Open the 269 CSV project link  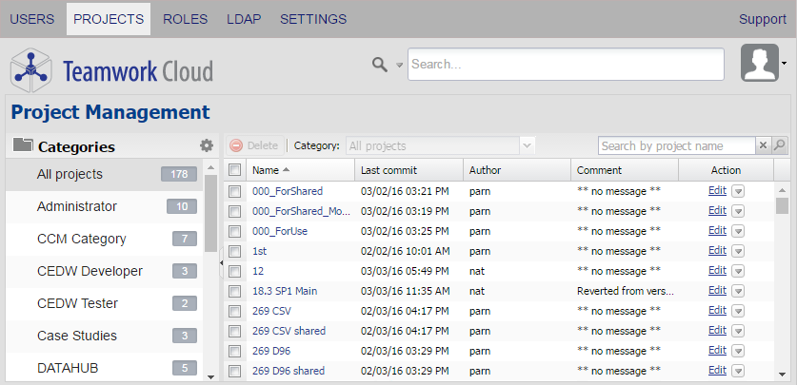pyautogui.click(x=271, y=311)
